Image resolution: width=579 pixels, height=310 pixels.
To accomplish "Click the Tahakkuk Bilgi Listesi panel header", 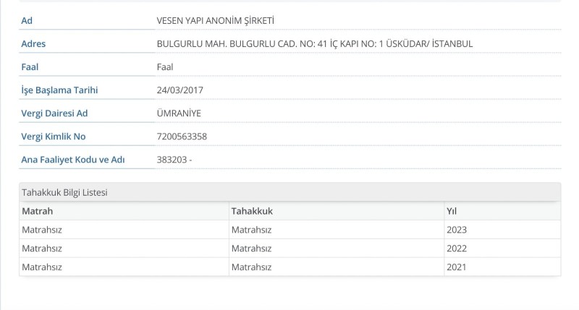I will [x=66, y=192].
